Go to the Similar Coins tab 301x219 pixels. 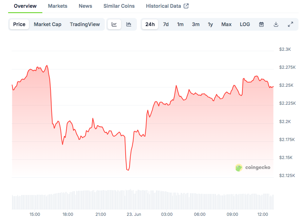[119, 6]
